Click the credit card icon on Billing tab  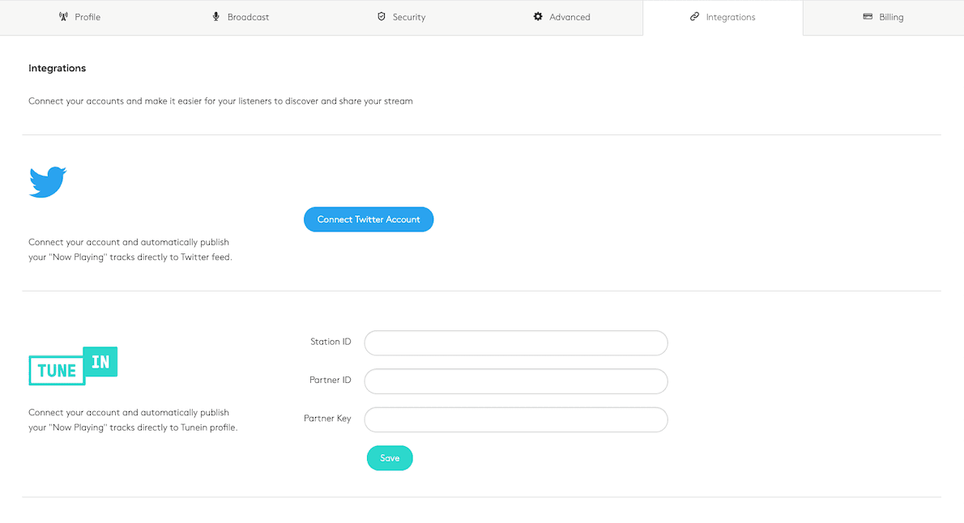pos(868,17)
